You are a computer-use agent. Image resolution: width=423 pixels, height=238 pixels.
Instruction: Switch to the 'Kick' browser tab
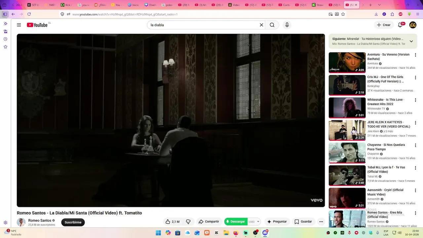(x=66, y=5)
